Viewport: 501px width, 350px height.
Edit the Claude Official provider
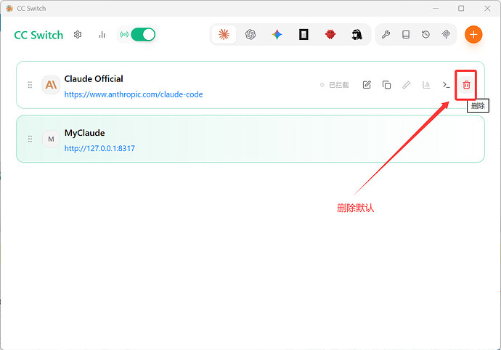pyautogui.click(x=367, y=85)
